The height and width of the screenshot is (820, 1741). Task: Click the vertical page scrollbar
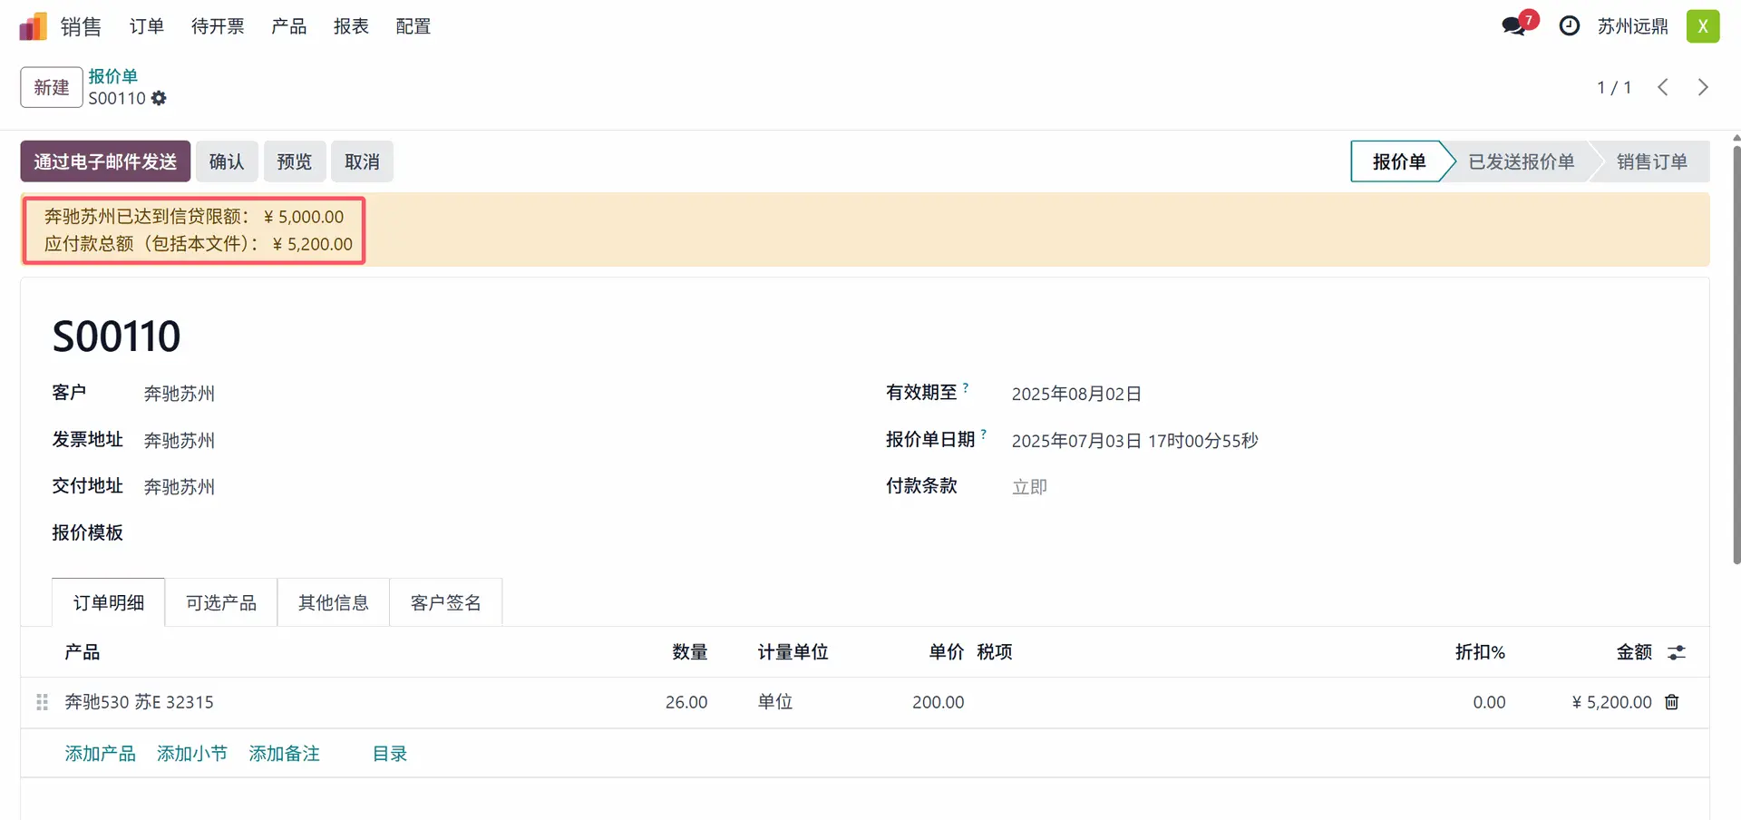(1736, 354)
